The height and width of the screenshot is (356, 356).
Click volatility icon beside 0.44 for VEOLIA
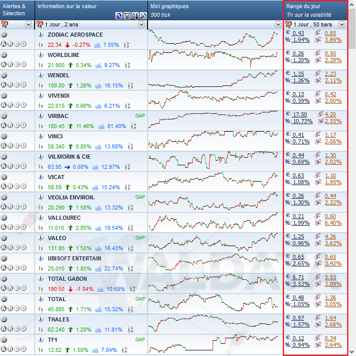318,195
